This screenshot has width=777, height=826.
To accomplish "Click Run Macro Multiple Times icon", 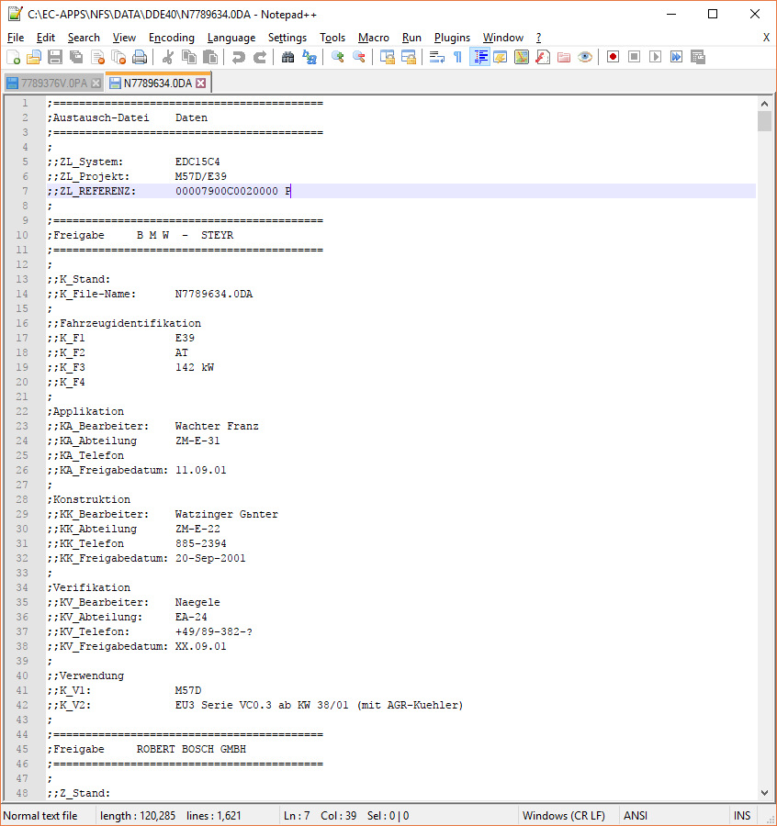I will 676,57.
